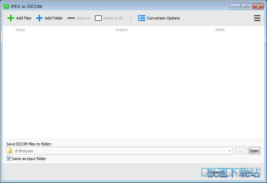Click the Convert button
267x183 pixels.
pos(217,172)
